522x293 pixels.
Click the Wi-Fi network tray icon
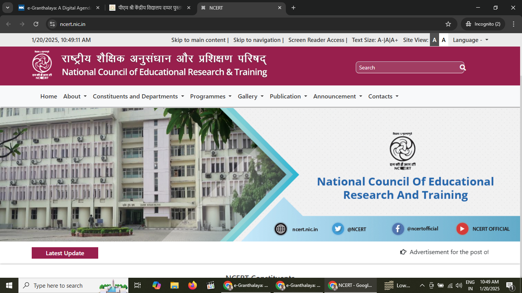(450, 285)
